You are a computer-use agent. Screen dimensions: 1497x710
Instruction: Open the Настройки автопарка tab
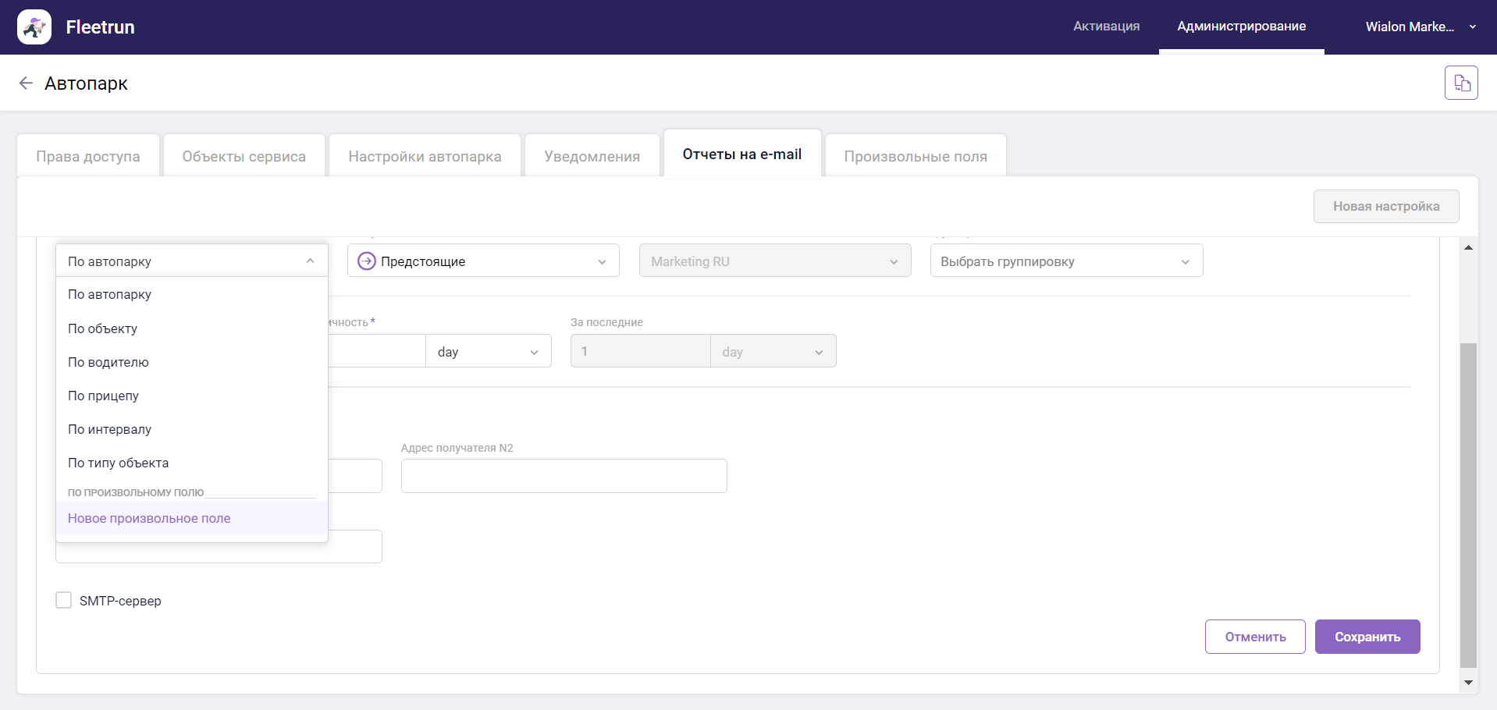425,156
